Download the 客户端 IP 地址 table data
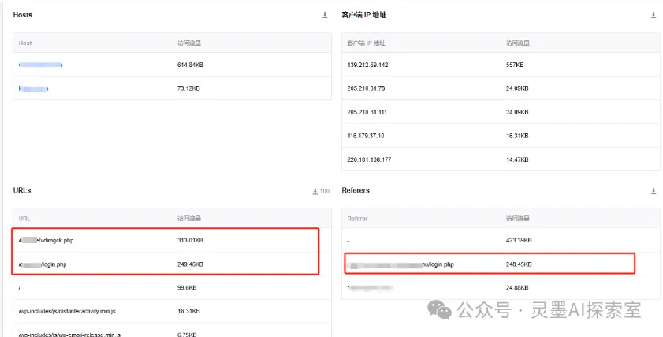Screen dimensions: 663x337 point(653,15)
